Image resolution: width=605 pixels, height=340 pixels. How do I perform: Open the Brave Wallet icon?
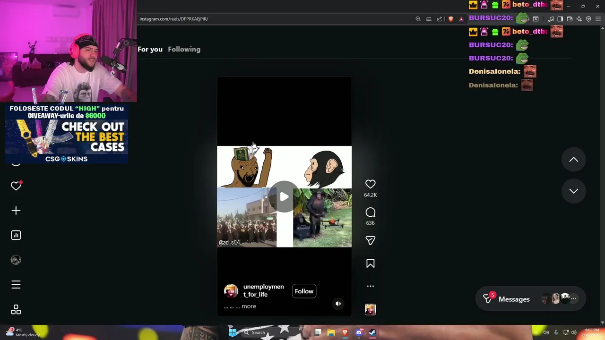point(570,19)
